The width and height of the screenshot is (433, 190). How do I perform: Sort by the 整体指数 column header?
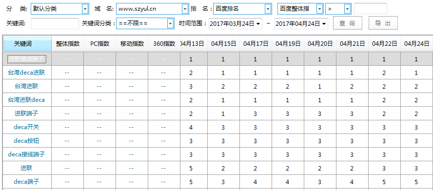(68, 43)
